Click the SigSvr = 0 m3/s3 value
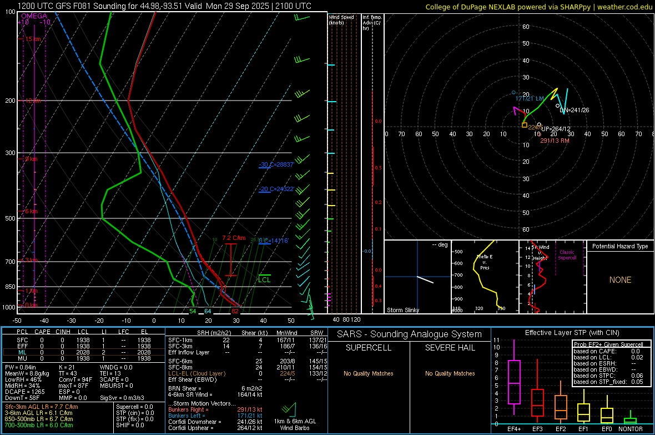 (x=122, y=398)
